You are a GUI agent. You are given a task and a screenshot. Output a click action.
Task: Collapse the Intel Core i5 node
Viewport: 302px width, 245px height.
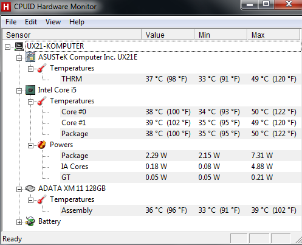[x=19, y=91]
